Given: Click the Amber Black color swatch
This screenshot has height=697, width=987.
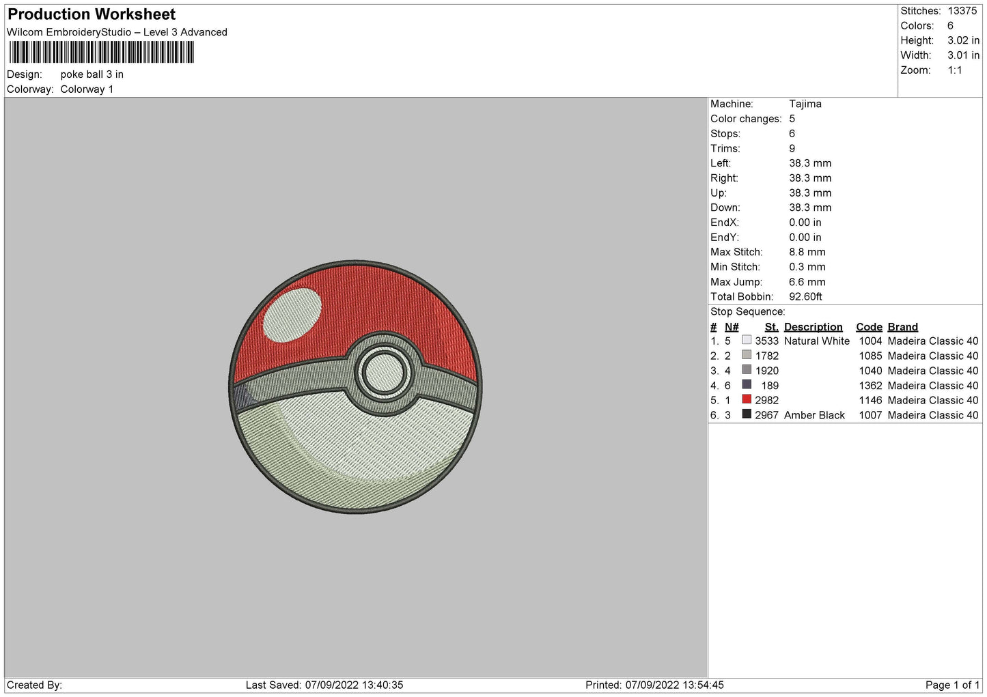Looking at the screenshot, I should 747,414.
